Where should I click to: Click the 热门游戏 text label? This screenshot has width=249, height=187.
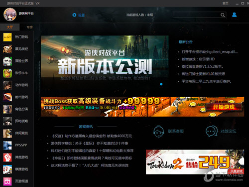pyautogui.click(x=21, y=37)
